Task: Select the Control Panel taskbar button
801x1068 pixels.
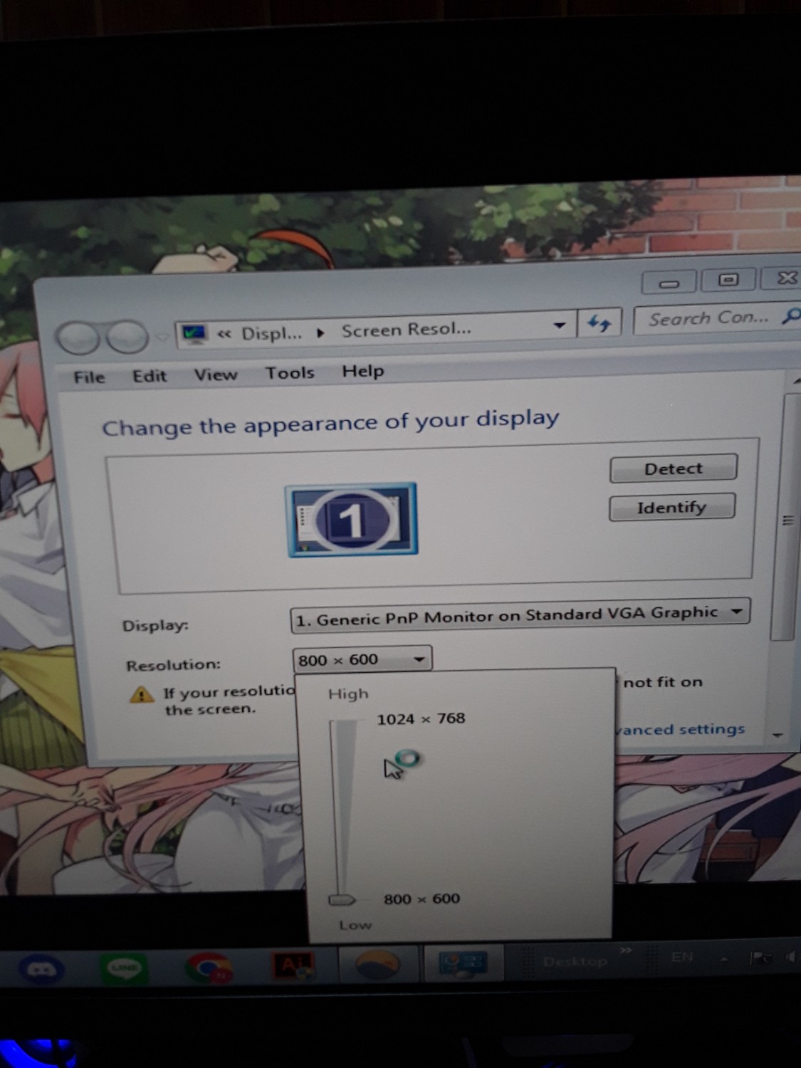Action: coord(463,963)
